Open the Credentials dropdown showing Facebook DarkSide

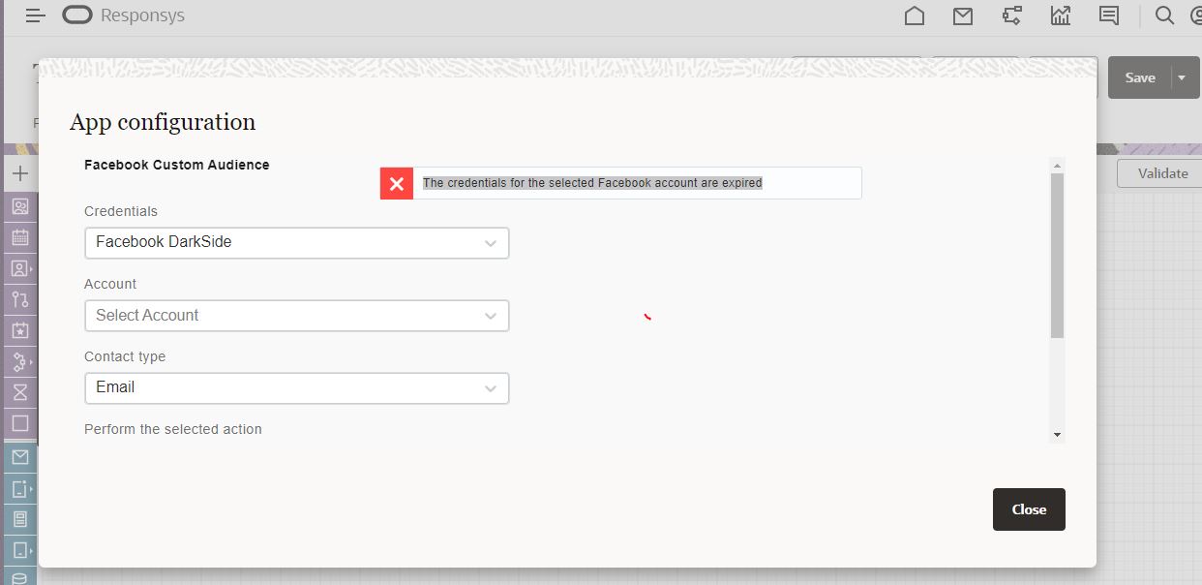tap(296, 242)
